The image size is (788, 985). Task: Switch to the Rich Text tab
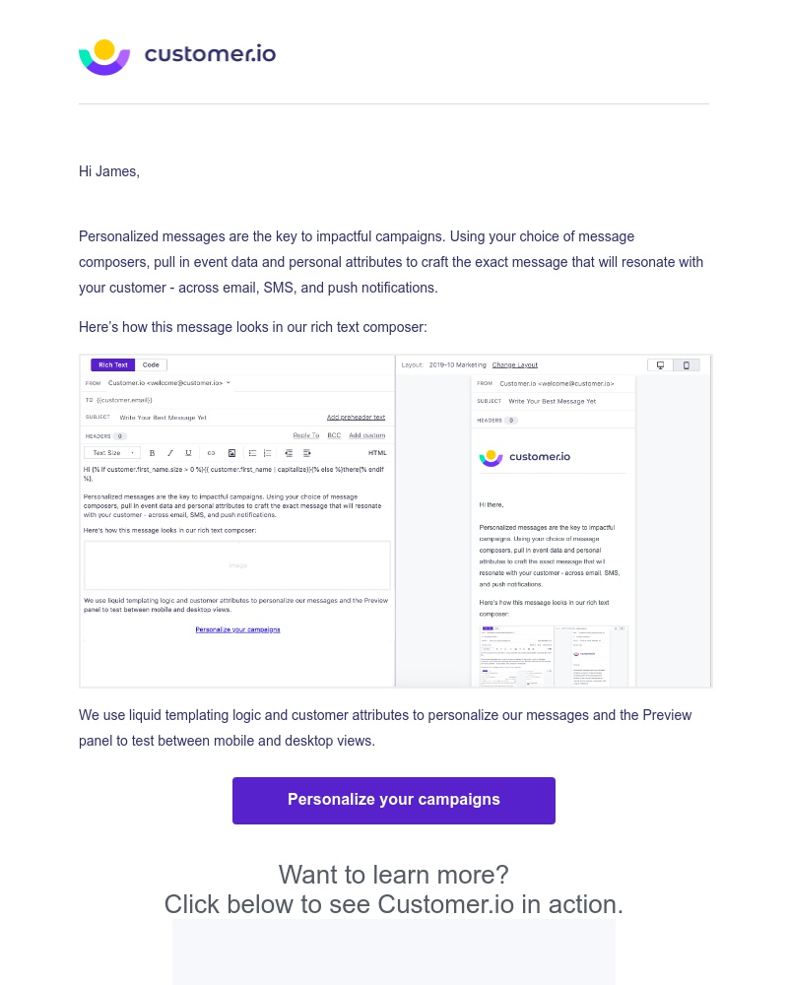pyautogui.click(x=112, y=364)
